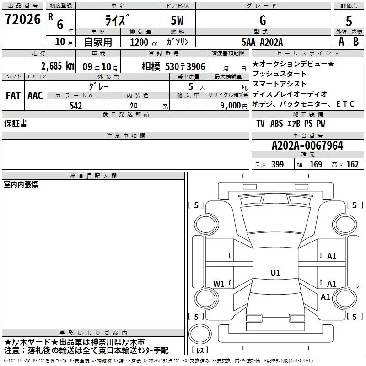Click the レス spare tire label
Screen dimensions: 366x366
click(x=200, y=350)
